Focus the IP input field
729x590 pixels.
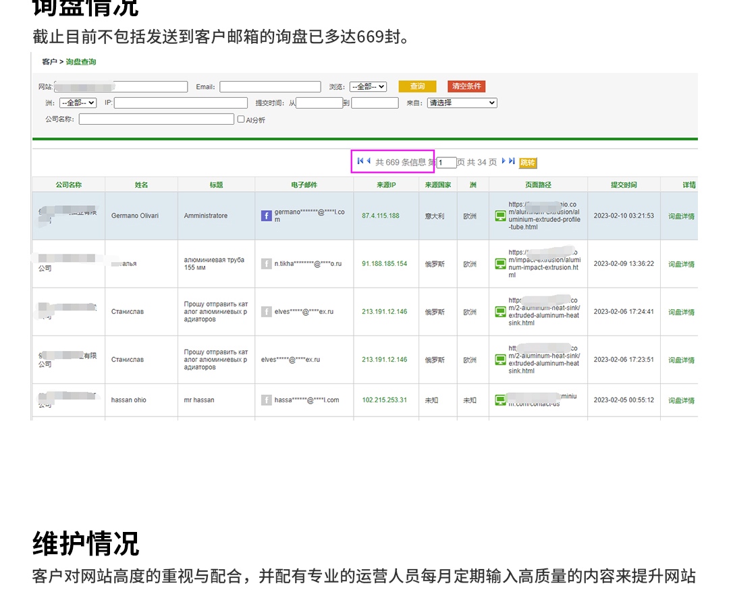point(181,103)
